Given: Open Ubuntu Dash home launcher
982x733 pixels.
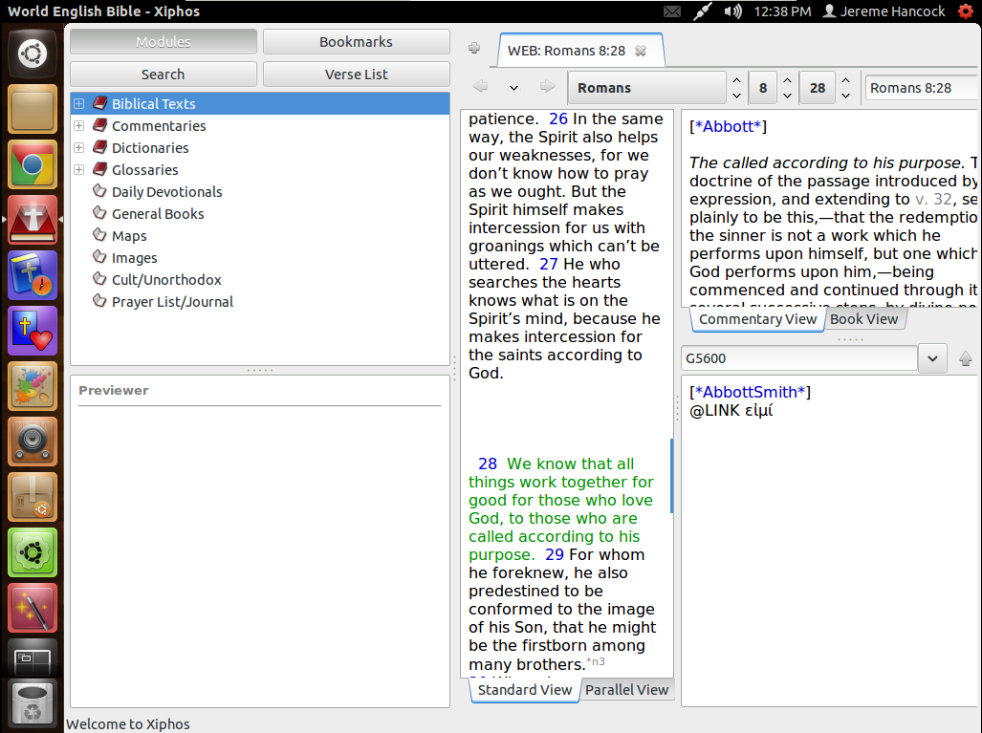Looking at the screenshot, I should [32, 54].
